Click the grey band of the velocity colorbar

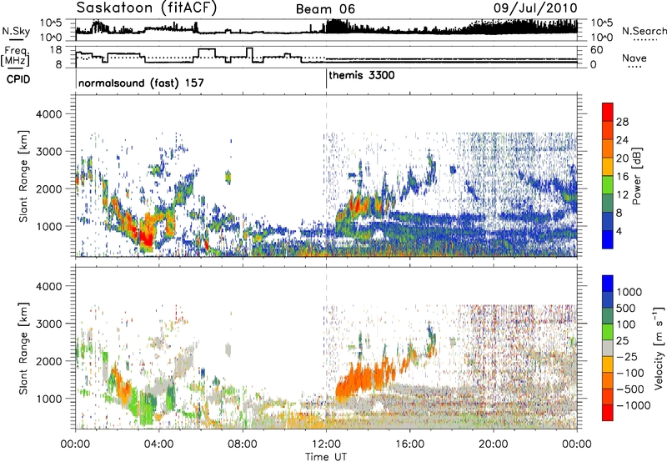608,348
